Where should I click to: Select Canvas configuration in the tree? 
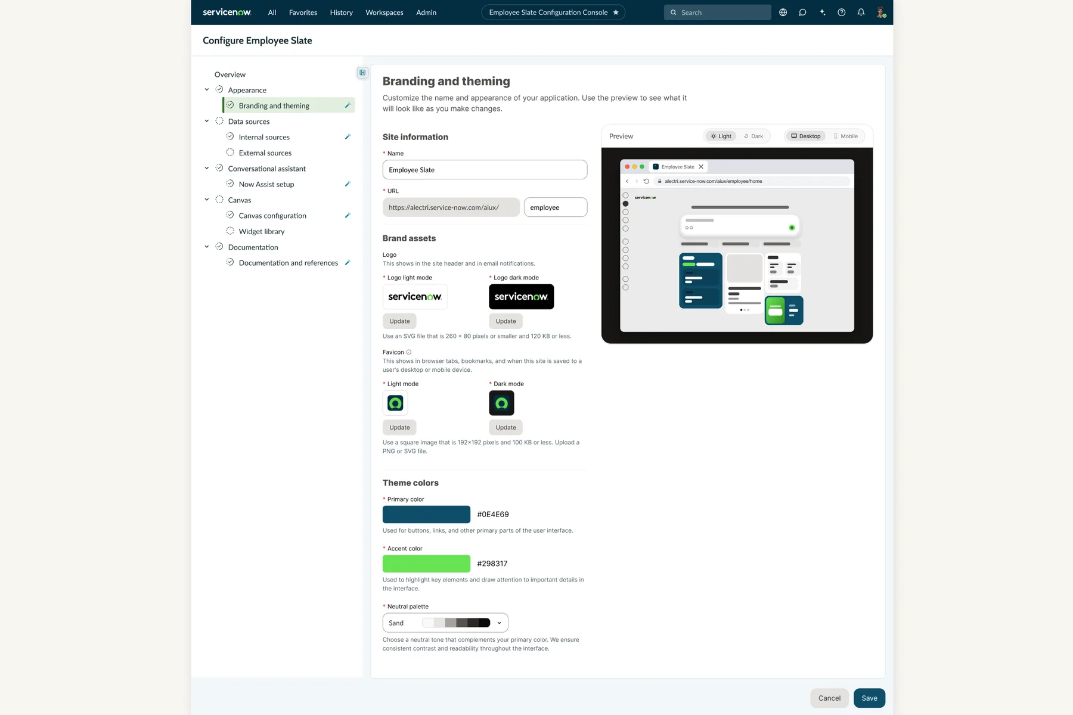click(272, 216)
